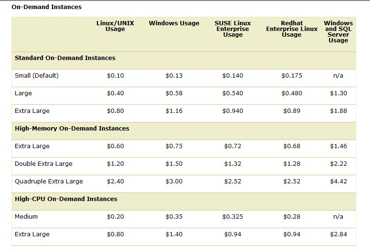
Task: Click the Linux/UNIX Usage column header
Action: [115, 26]
